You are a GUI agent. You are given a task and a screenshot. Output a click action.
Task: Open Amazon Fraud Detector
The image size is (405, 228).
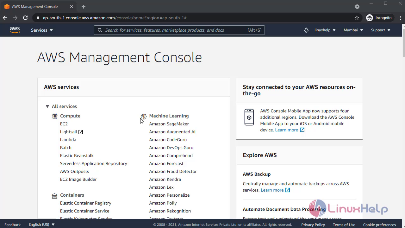click(x=173, y=171)
